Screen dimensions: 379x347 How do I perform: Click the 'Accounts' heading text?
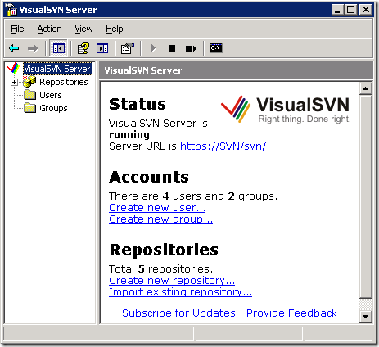pos(149,177)
